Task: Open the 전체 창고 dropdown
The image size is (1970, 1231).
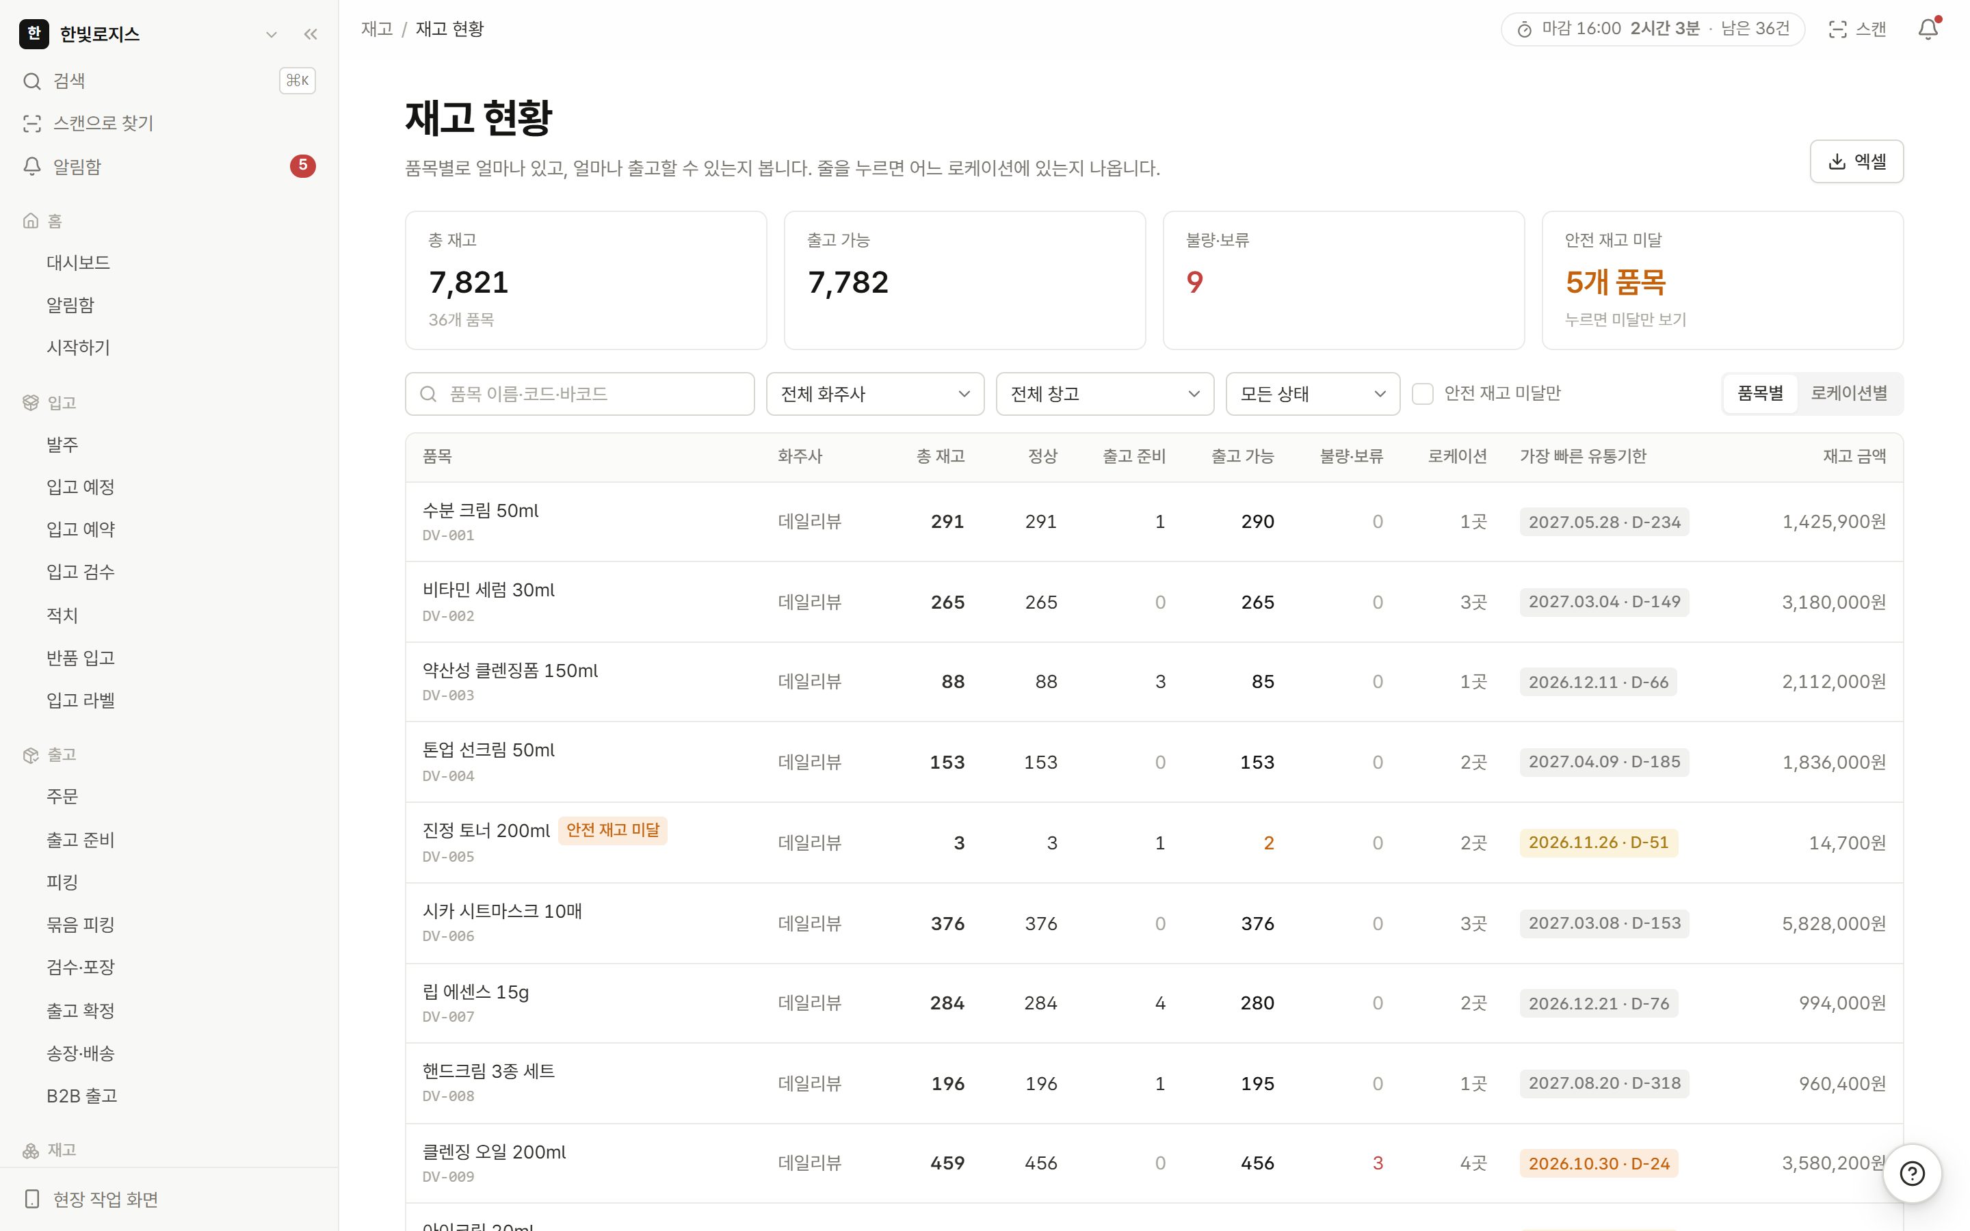Action: [x=1105, y=394]
